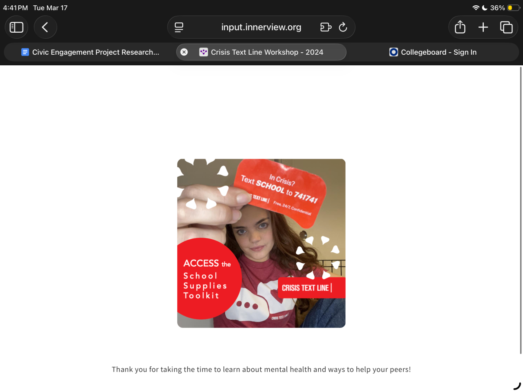
Task: Tap the Collegeboard favicon on its tab
Action: (x=393, y=52)
